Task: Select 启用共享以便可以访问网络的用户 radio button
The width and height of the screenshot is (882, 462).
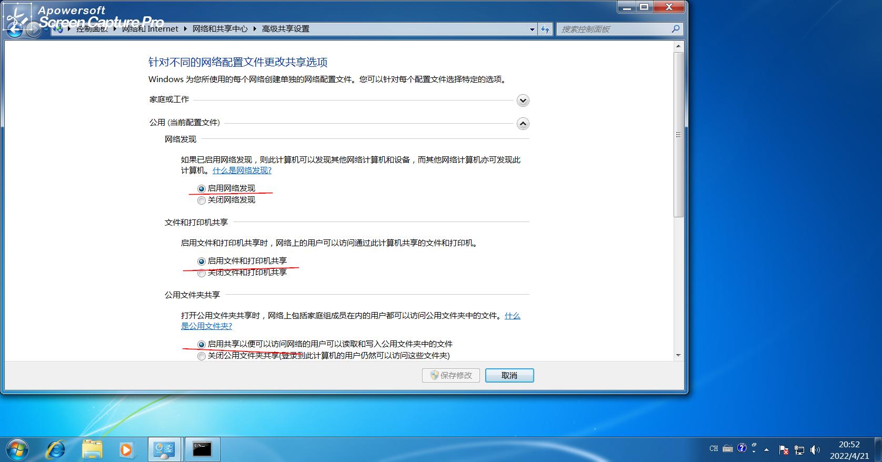Action: 202,344
